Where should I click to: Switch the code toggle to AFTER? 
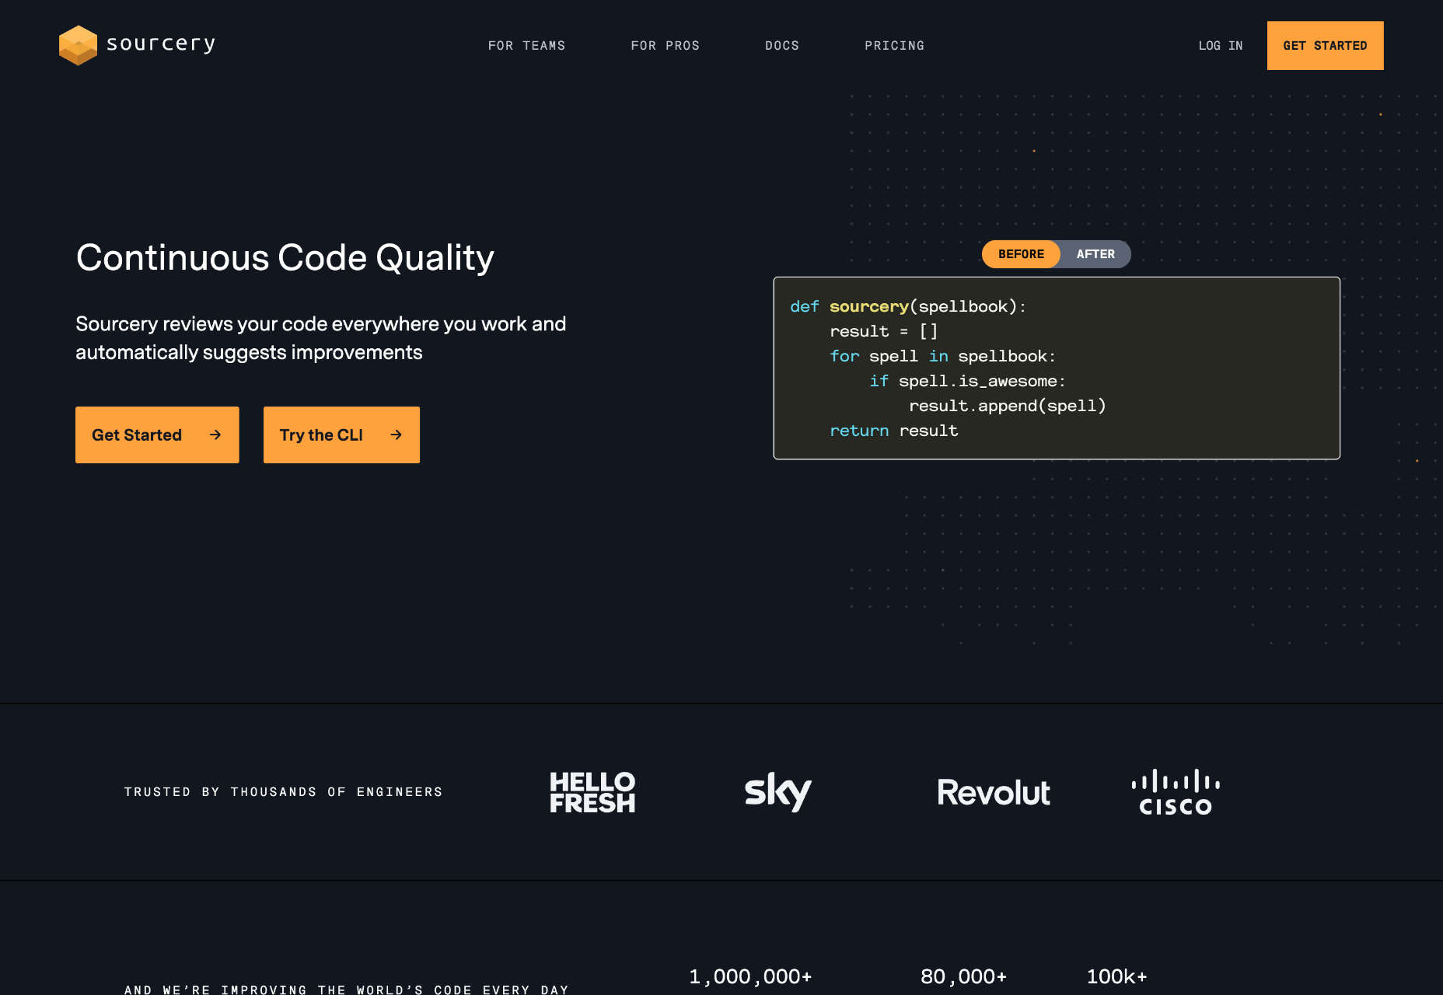pos(1095,254)
